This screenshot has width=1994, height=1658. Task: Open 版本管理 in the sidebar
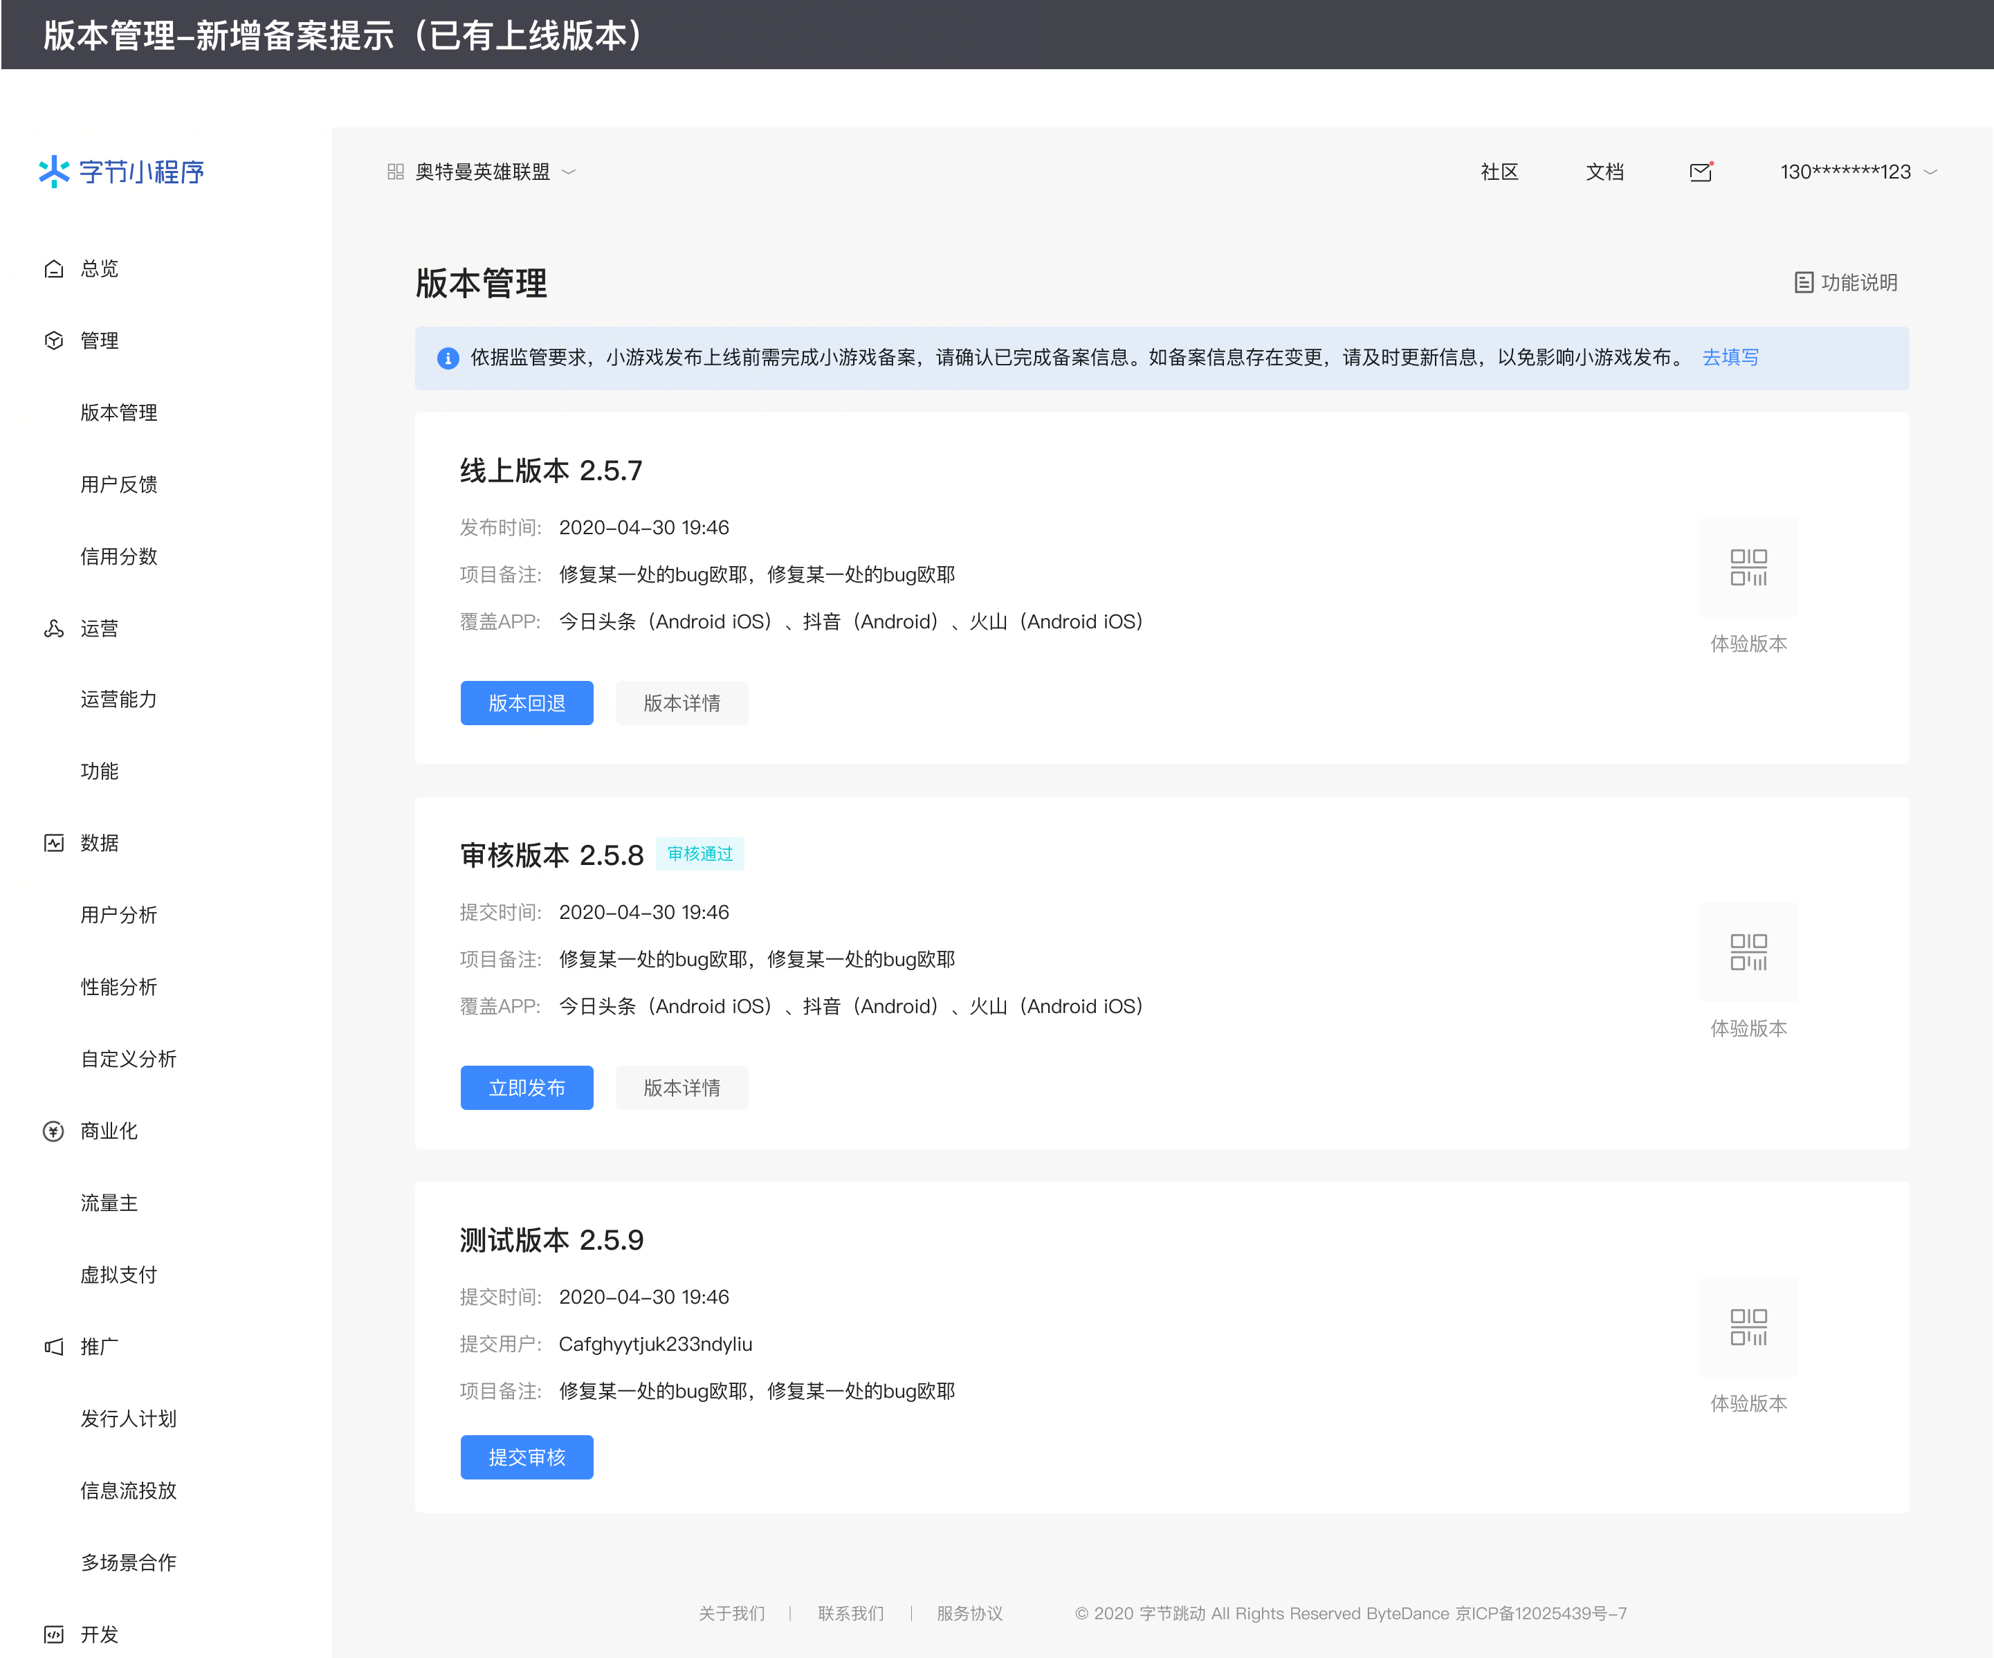tap(119, 412)
